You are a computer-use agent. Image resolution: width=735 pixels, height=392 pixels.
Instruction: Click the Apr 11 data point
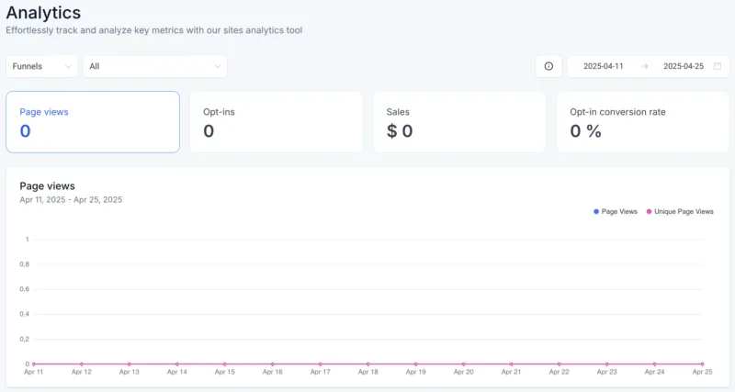34,364
